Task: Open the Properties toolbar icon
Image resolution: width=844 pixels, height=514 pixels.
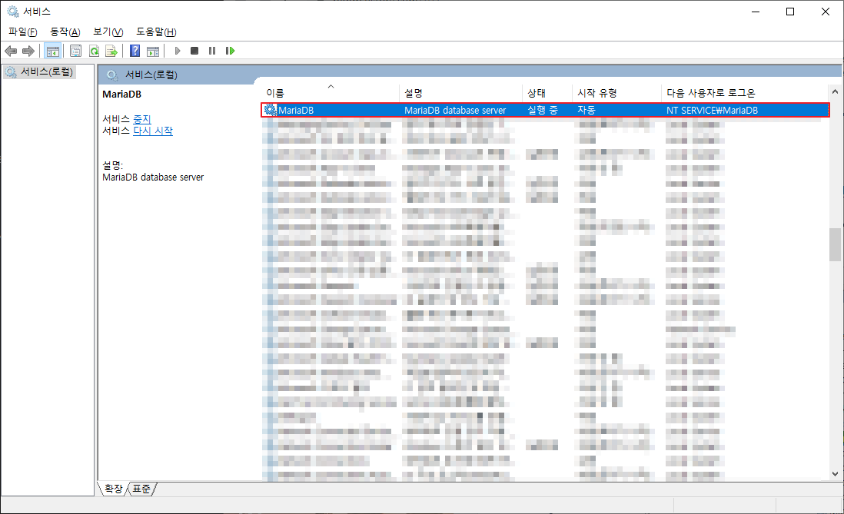Action: tap(76, 51)
